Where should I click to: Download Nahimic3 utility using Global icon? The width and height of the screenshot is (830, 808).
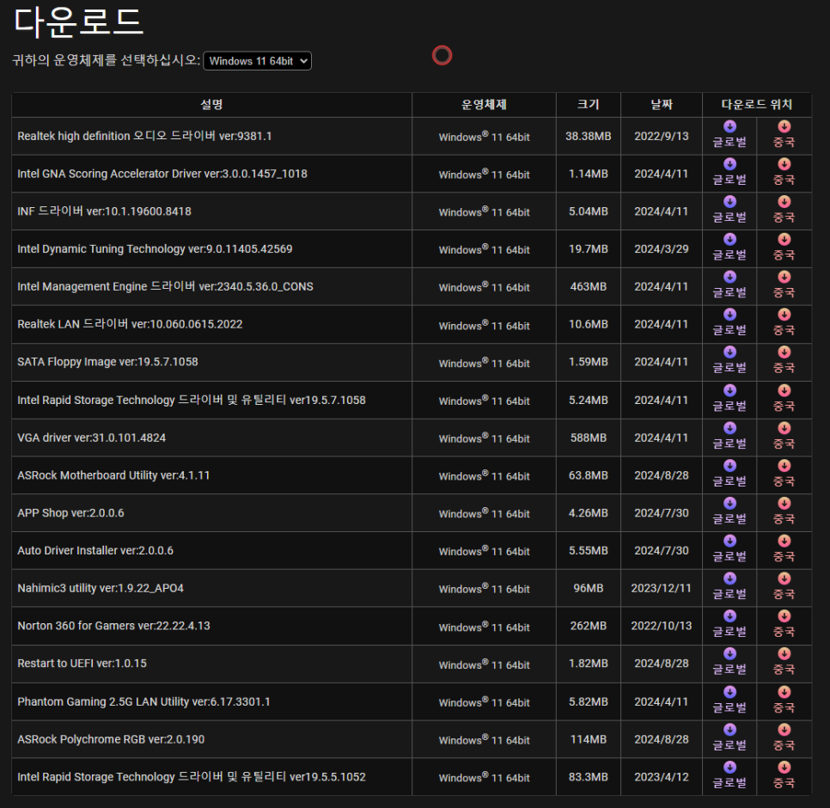(x=730, y=578)
